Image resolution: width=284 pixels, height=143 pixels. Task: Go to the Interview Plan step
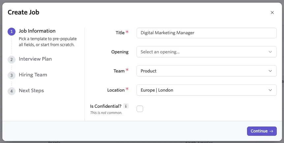click(35, 59)
